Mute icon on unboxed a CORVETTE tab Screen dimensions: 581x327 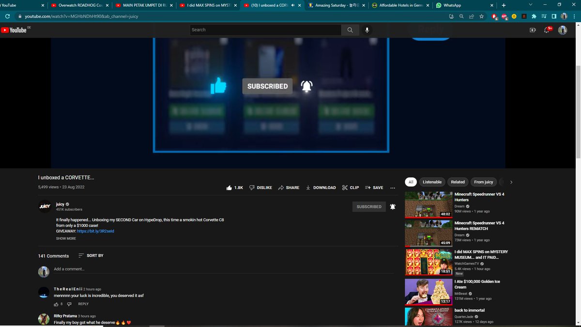click(293, 5)
